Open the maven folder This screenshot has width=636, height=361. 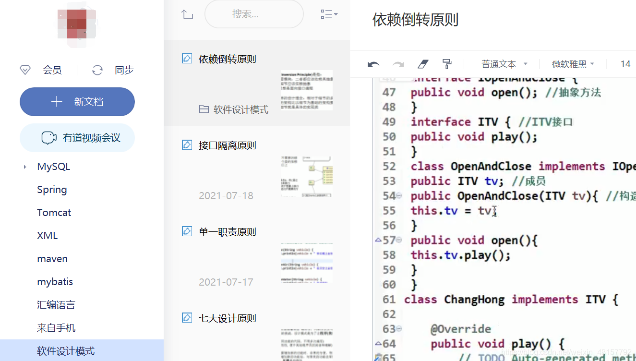pos(52,259)
